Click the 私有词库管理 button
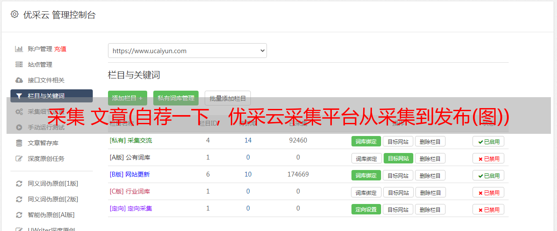557x231 pixels. tap(176, 98)
